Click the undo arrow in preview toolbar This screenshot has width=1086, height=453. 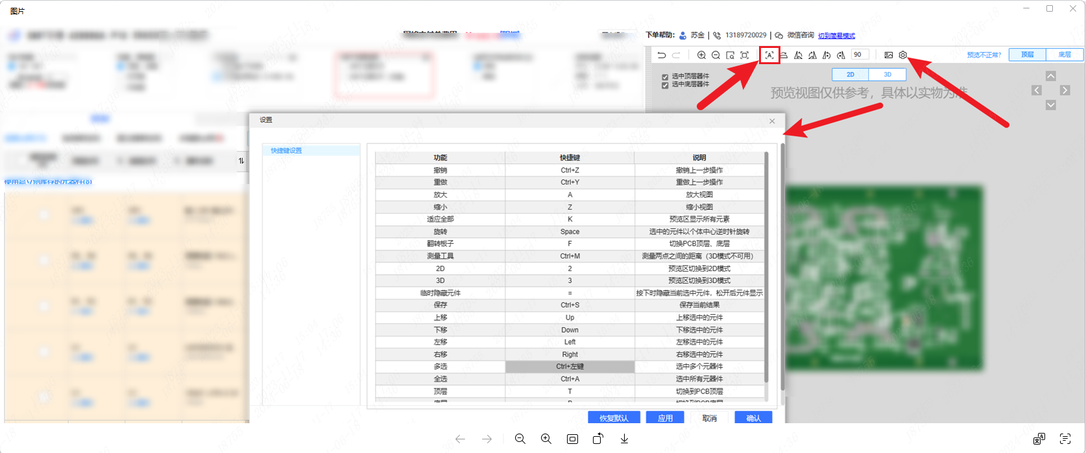[x=661, y=55]
